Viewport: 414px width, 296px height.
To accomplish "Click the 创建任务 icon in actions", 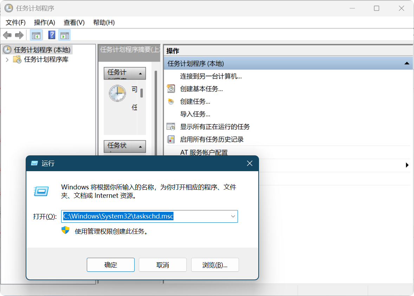I will 171,101.
